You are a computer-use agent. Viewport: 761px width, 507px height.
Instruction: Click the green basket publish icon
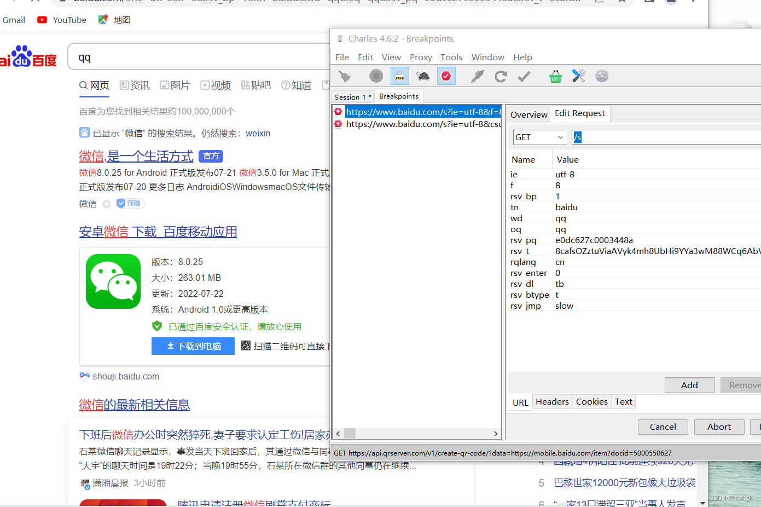[x=555, y=76]
